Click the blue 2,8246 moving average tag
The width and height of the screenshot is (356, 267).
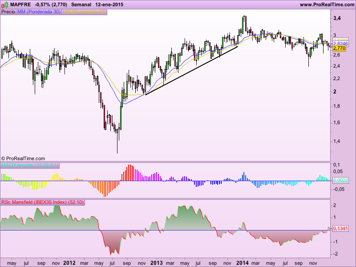[x=340, y=44]
